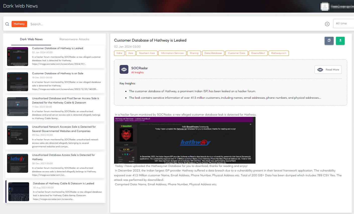This screenshot has width=354, height=214.
Task: Click the '30 Aug 2023 00:00' date in list
Action: (43, 188)
